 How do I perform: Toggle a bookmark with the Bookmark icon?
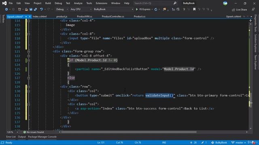[194, 9]
